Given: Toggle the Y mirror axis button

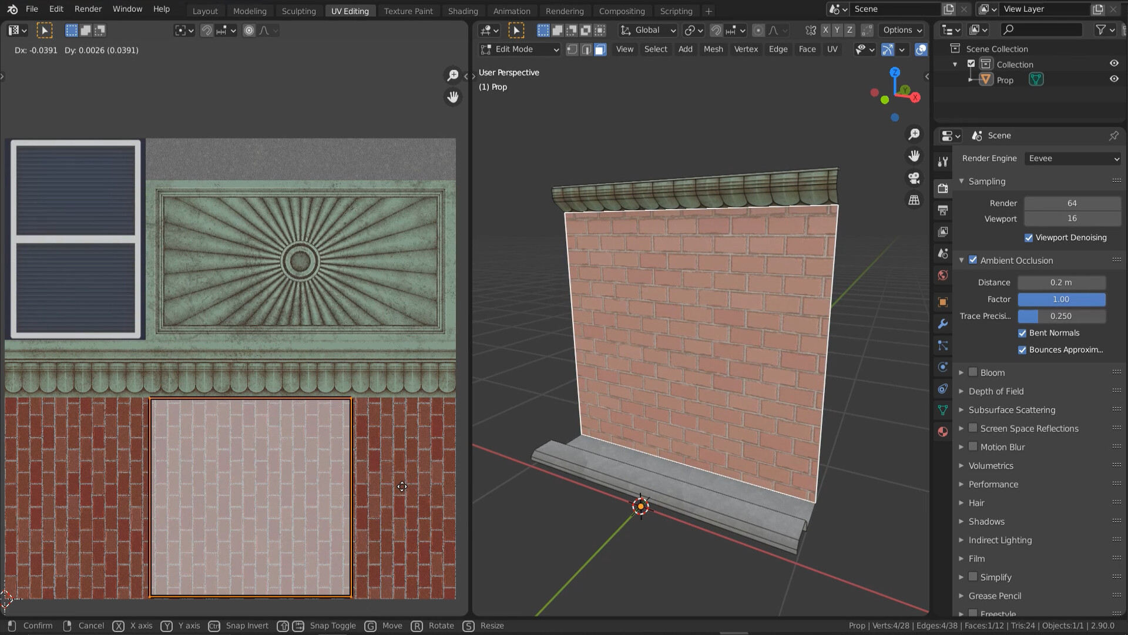Looking at the screenshot, I should [x=837, y=30].
